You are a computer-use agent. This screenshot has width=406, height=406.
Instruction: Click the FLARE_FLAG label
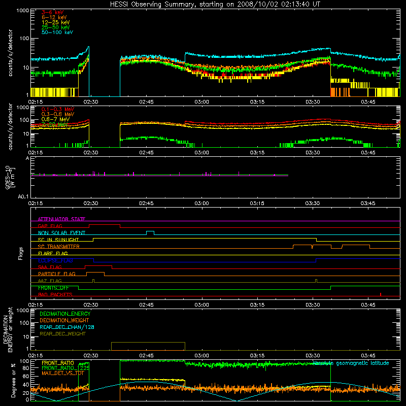53,253
